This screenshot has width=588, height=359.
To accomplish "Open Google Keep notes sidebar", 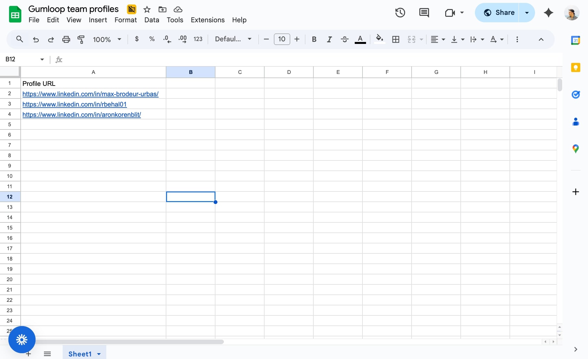I will (576, 67).
